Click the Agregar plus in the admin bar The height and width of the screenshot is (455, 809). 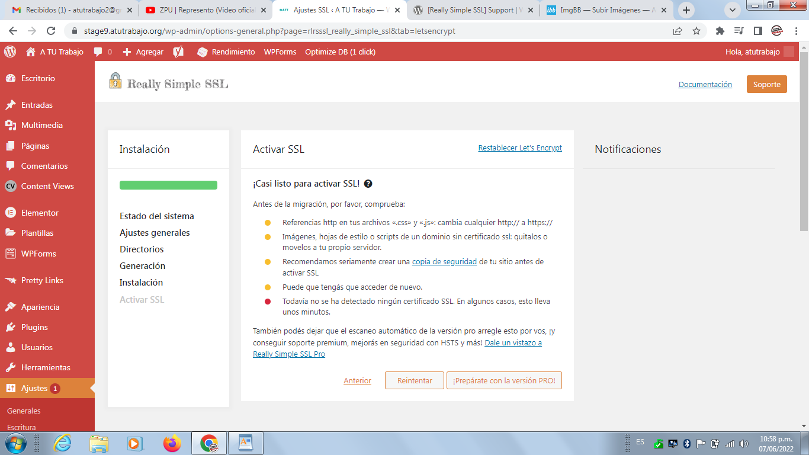click(x=143, y=52)
